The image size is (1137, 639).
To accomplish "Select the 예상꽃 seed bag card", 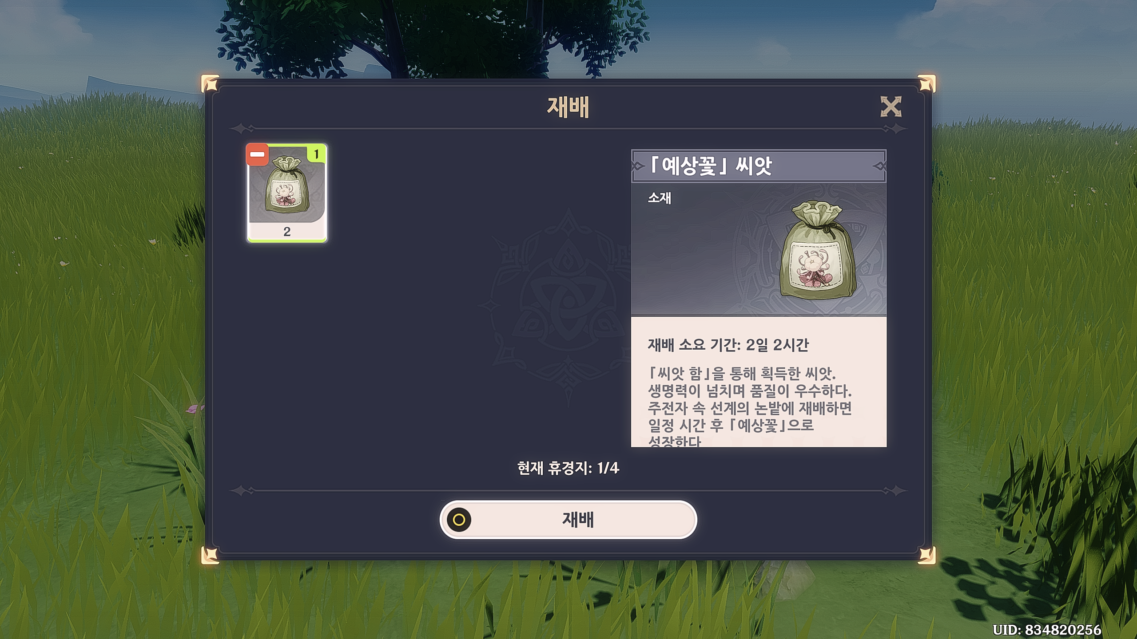I will point(287,193).
